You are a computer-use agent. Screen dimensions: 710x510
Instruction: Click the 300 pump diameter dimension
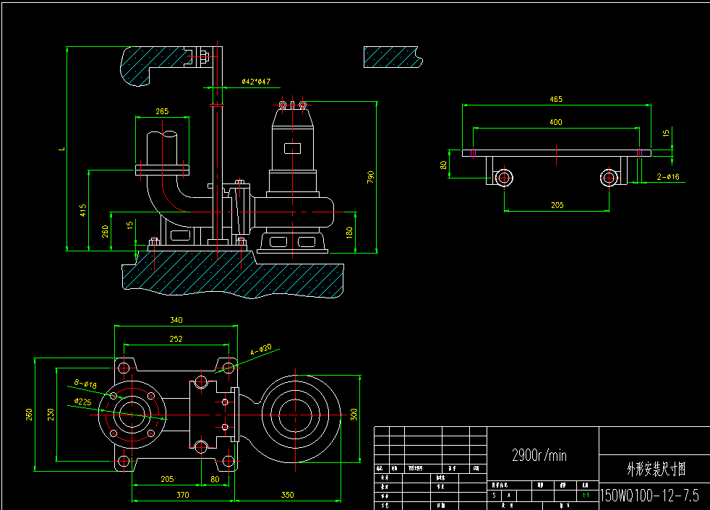354,414
